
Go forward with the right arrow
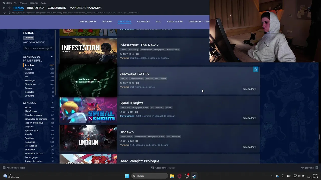tap(9, 8)
